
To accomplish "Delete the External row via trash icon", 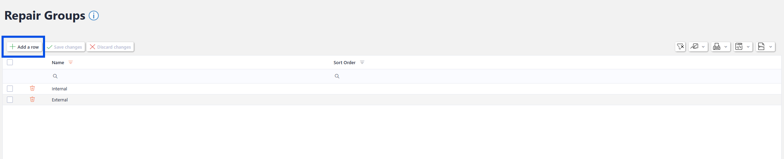I will point(32,100).
